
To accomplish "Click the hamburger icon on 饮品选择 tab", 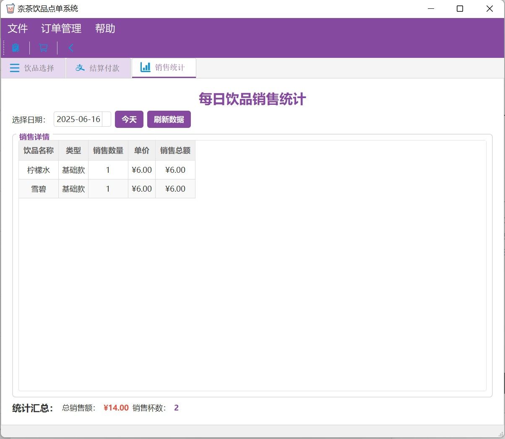I will (15, 68).
